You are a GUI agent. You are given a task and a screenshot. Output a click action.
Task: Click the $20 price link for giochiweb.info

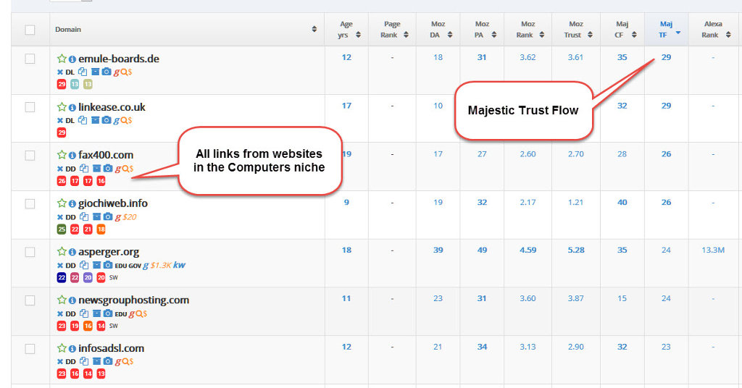click(130, 217)
